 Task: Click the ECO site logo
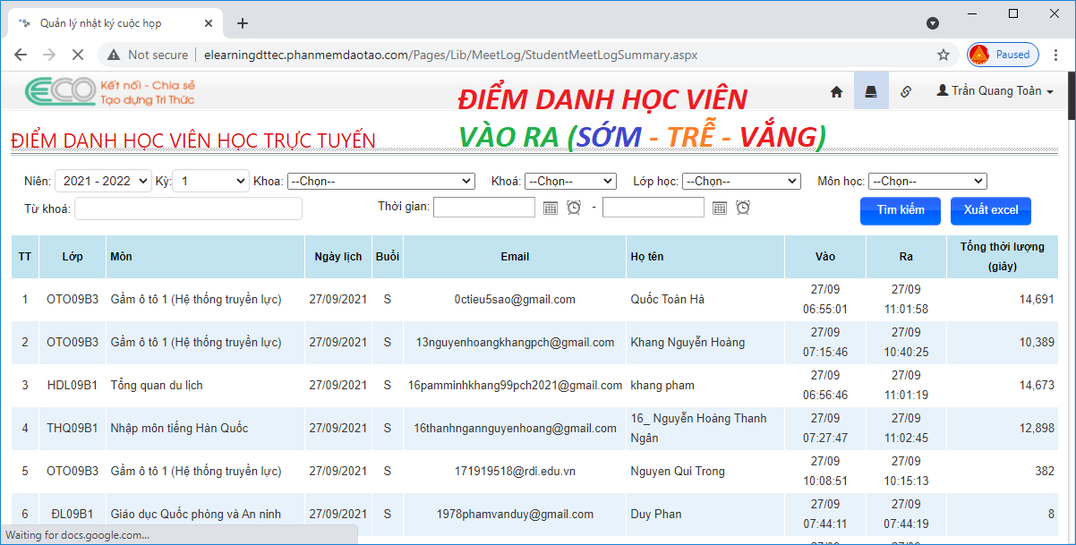(x=61, y=91)
